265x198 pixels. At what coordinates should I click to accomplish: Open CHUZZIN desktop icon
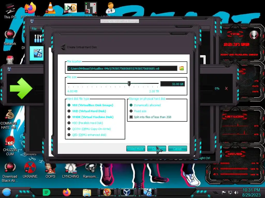(x=10, y=146)
